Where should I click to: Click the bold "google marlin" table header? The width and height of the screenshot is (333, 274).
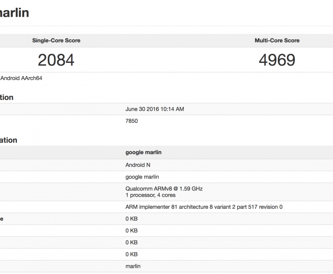(x=143, y=153)
